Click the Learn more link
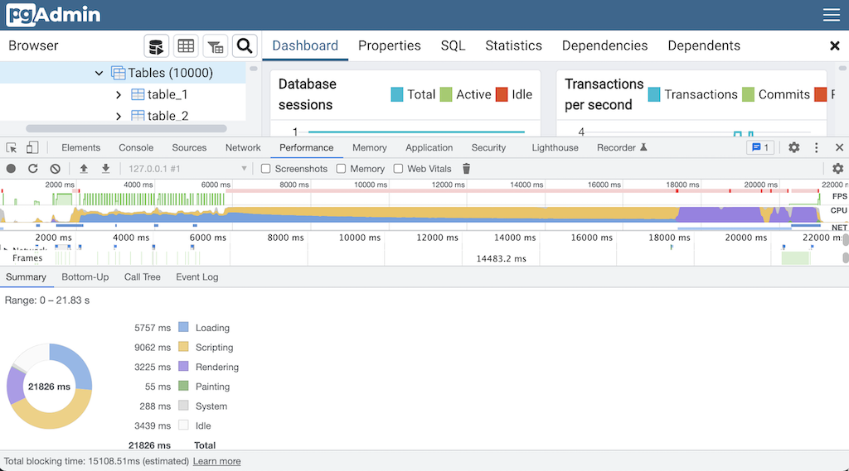 click(216, 461)
